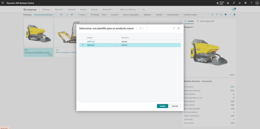
Task: Sort by the Código column header
Action: (90, 38)
